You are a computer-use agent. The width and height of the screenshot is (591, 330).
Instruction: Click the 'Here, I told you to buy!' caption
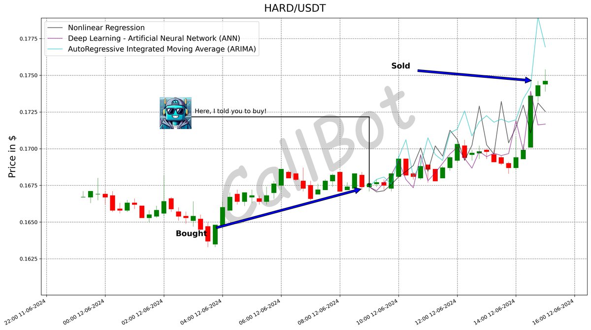pyautogui.click(x=230, y=111)
